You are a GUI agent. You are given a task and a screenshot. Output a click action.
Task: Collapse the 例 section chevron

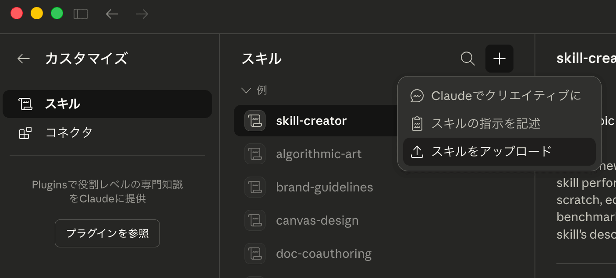click(x=246, y=90)
